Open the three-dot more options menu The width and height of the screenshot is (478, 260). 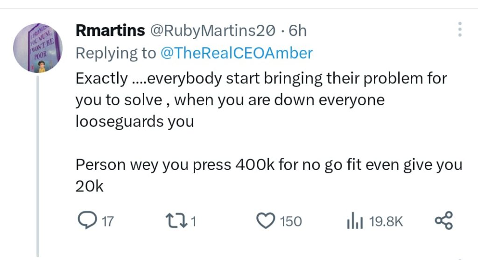point(460,29)
